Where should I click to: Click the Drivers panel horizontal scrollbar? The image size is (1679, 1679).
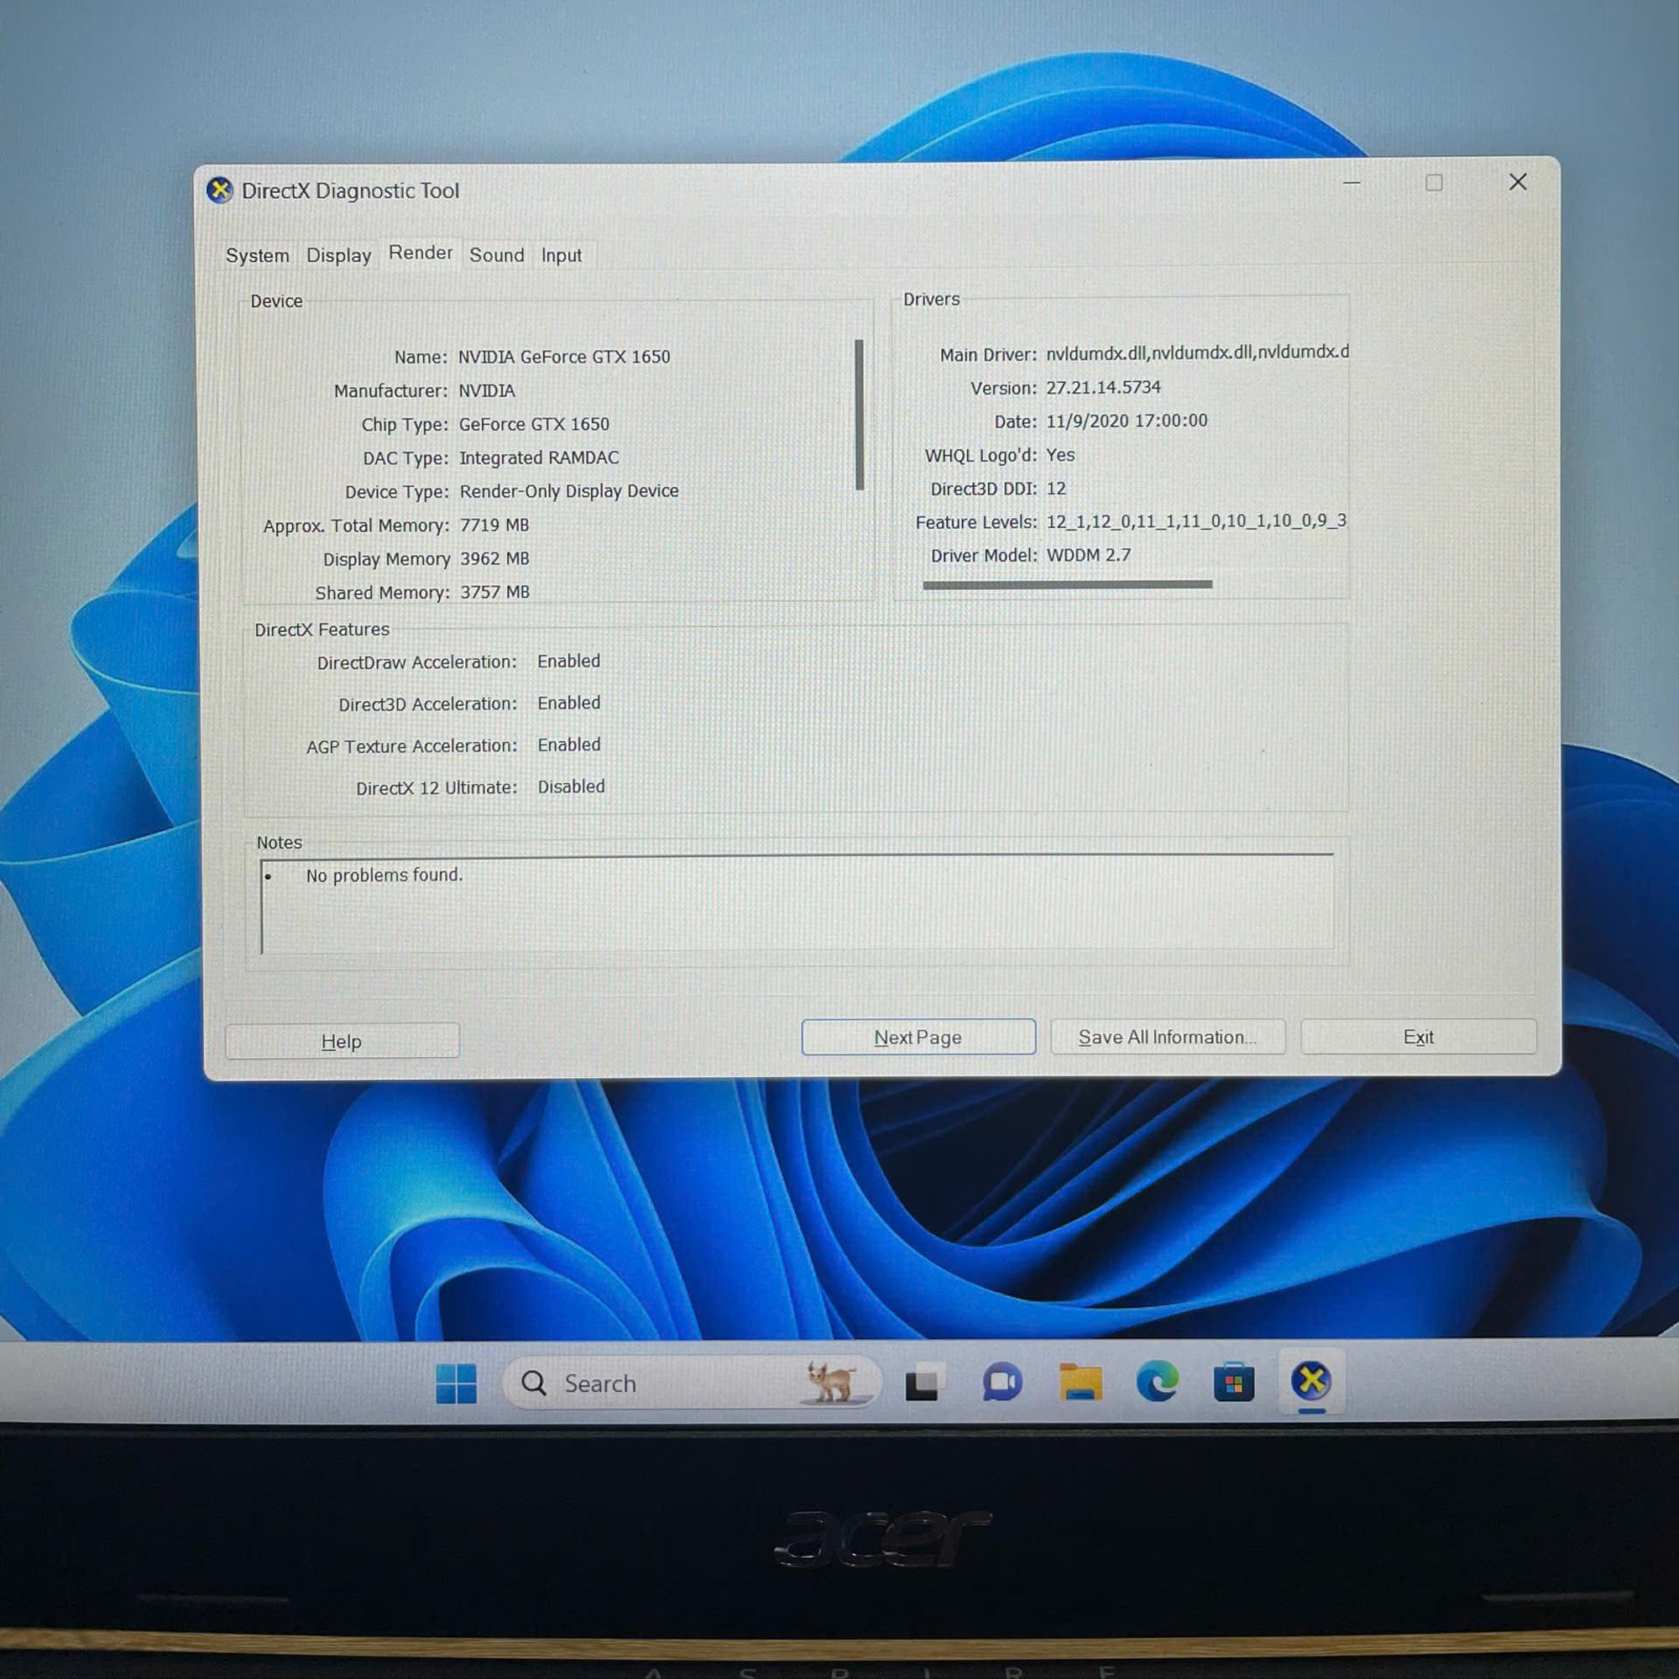click(x=1067, y=585)
